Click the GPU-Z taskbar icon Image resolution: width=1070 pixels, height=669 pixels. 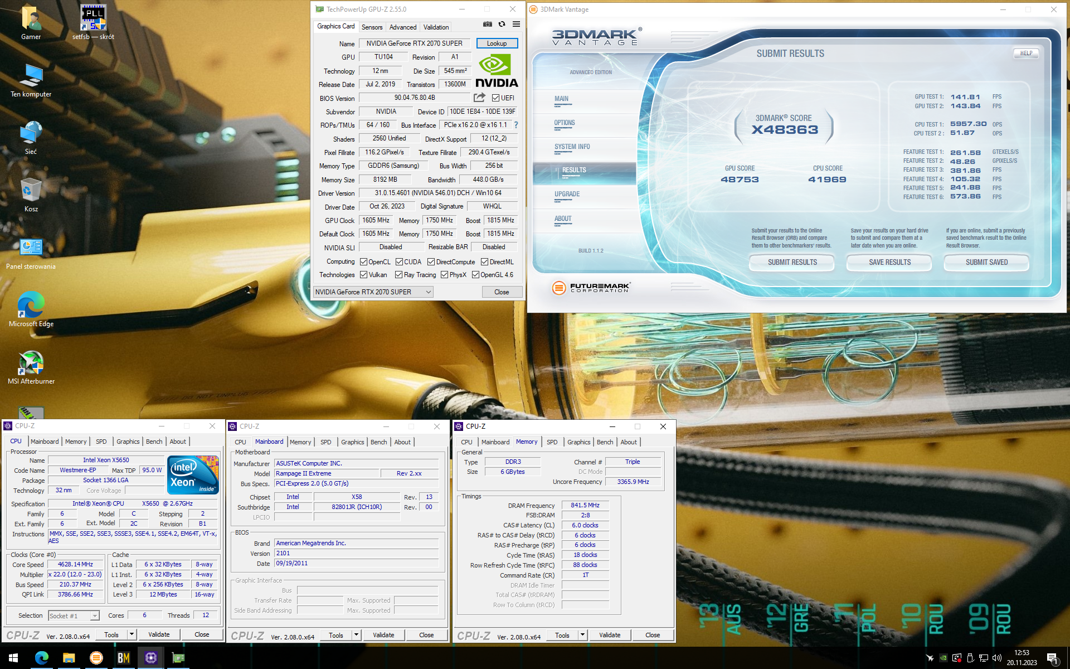click(x=178, y=658)
